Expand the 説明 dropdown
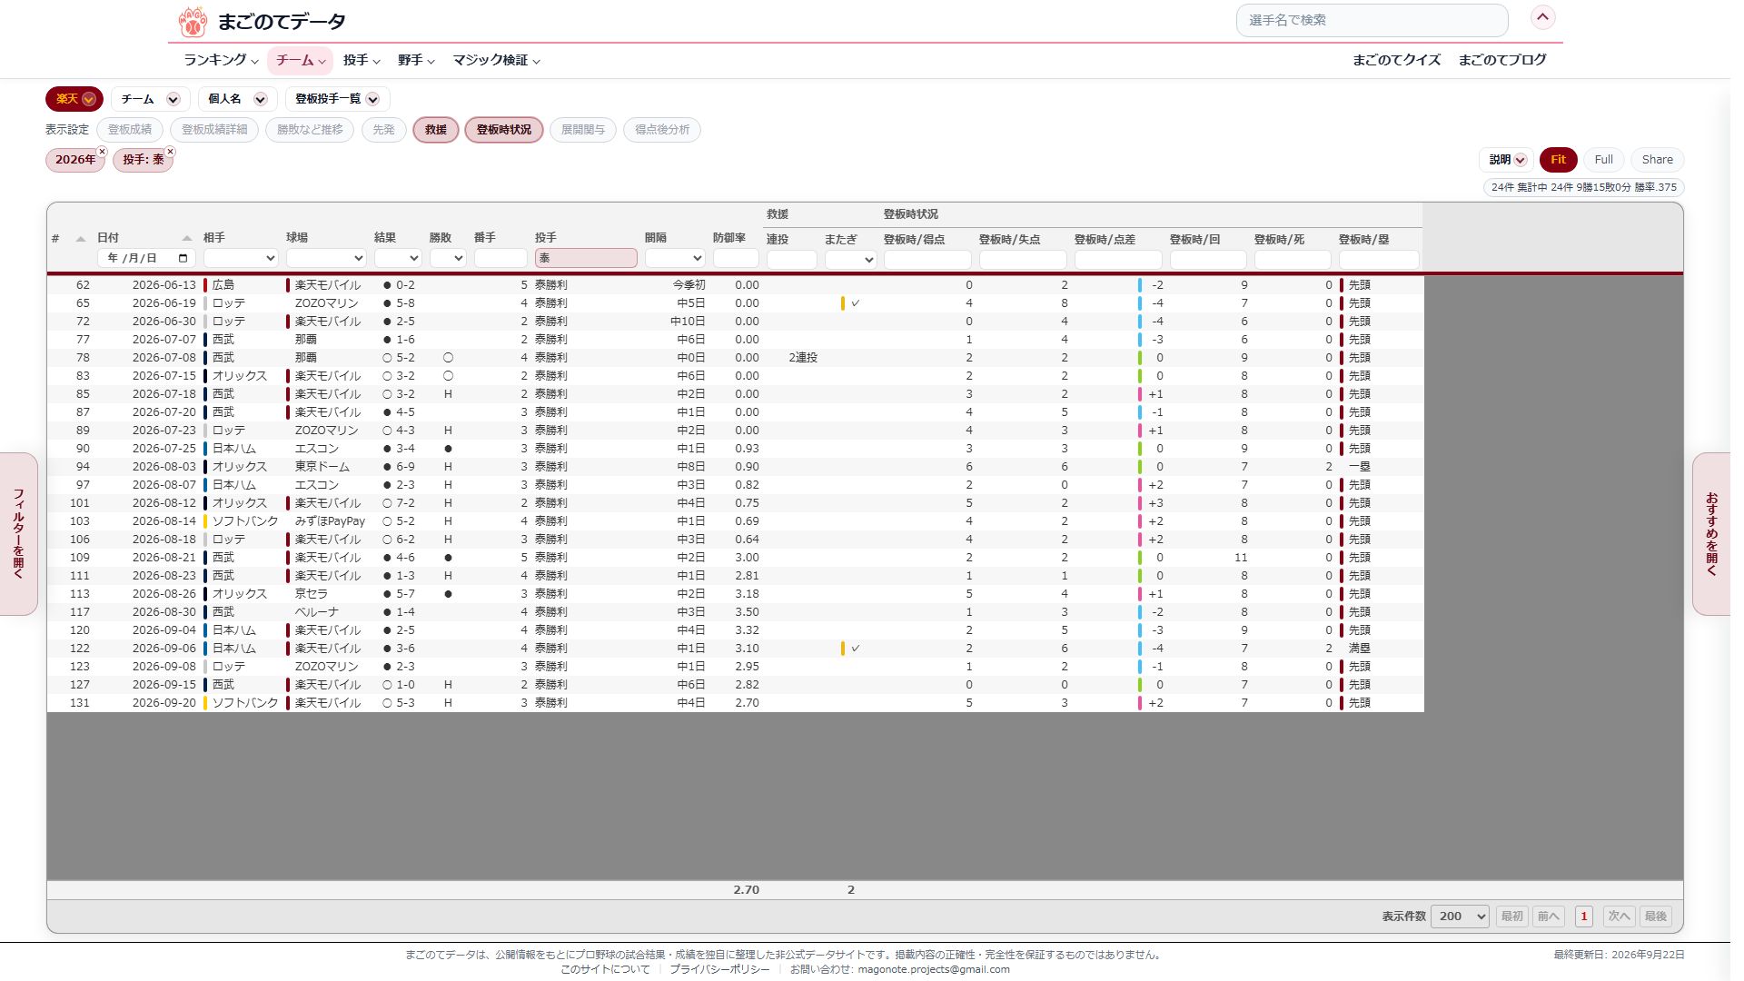 [1507, 160]
